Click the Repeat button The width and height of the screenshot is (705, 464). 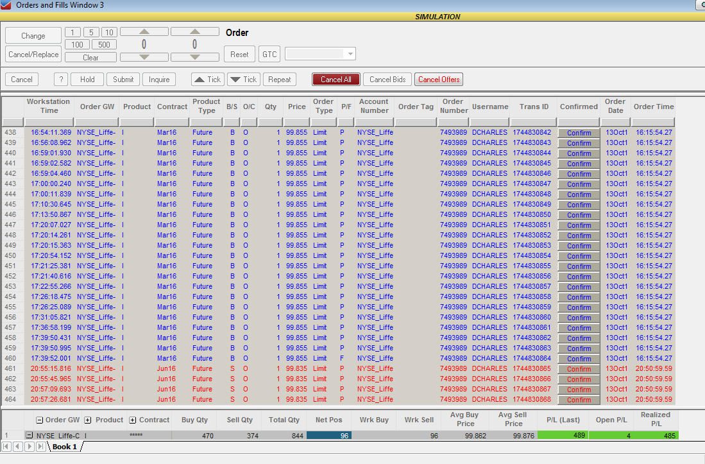click(x=280, y=80)
